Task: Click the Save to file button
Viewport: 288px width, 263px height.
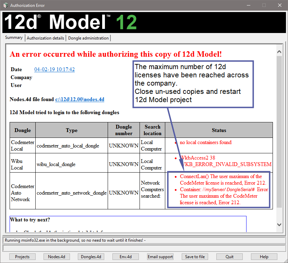Action: [x=195, y=257]
